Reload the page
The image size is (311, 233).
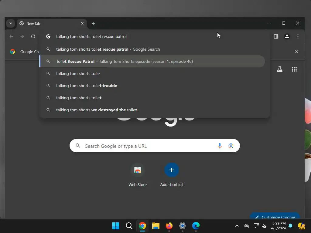(x=33, y=36)
